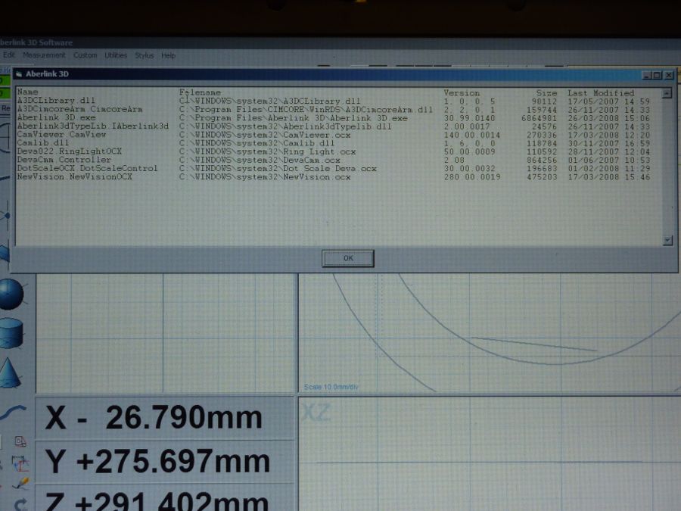Click the date '17/05/2007 14:59'
Screen dimensions: 681x511
[609, 101]
